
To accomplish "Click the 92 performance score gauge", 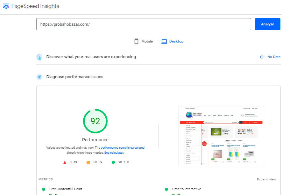I will point(95,121).
